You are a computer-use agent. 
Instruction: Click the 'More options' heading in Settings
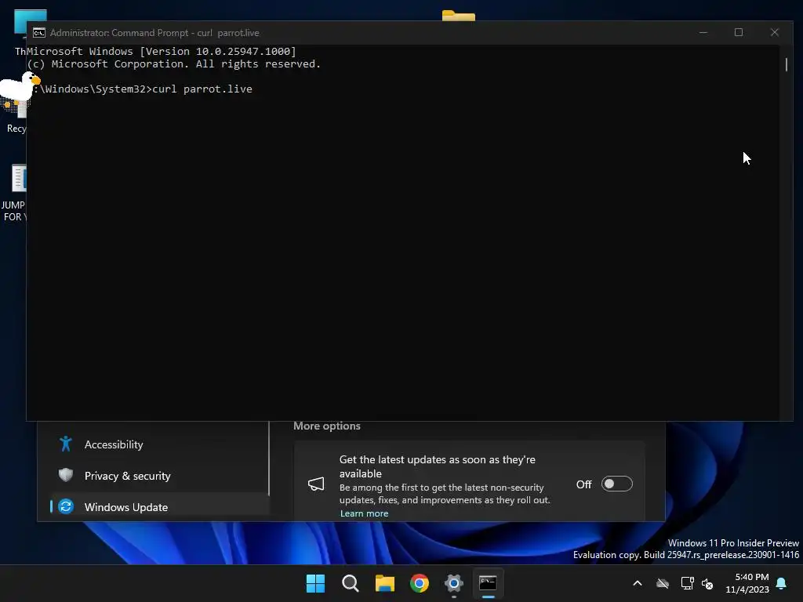327,426
